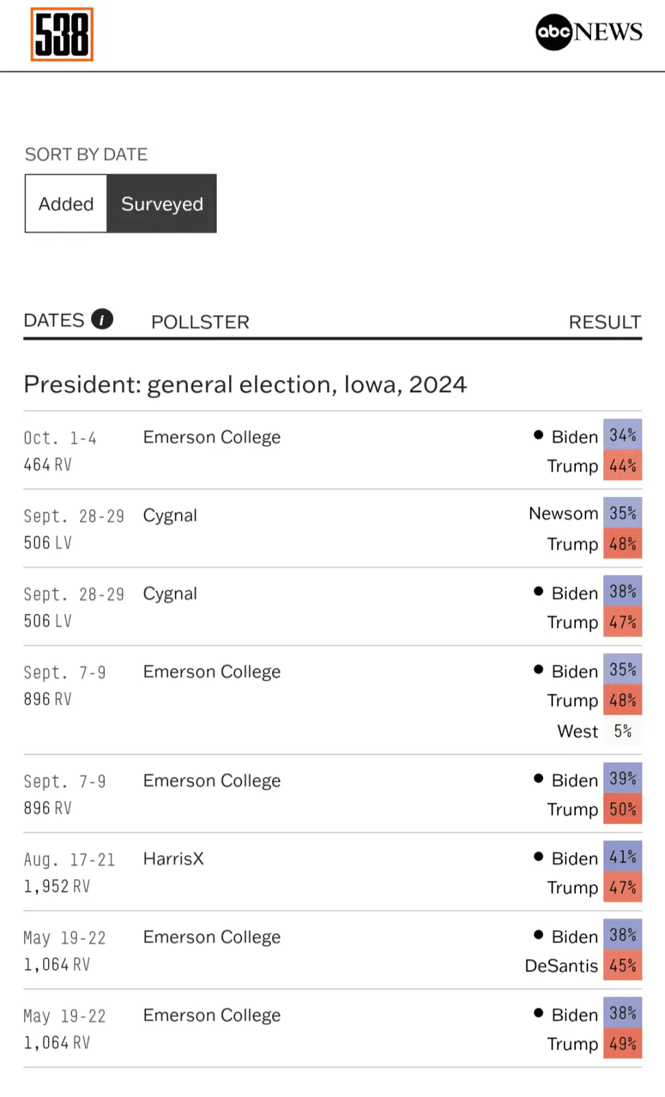
Task: Click the Dates info icon
Action: click(x=102, y=320)
